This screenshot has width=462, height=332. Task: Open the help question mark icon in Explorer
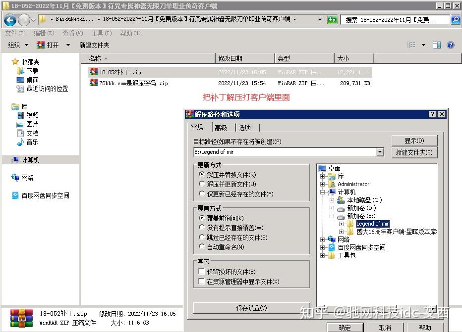pyautogui.click(x=451, y=45)
